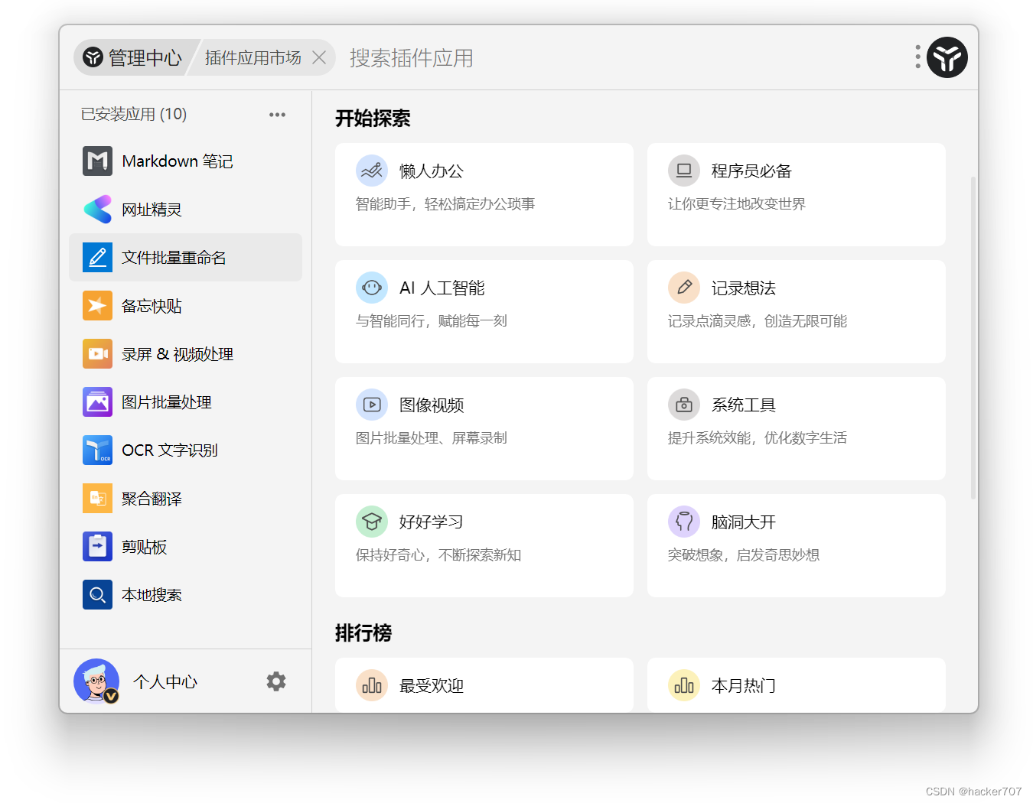Viewport: 1033px width, 803px height.
Task: Launch the OCR 文字识别 plugin
Action: (170, 450)
